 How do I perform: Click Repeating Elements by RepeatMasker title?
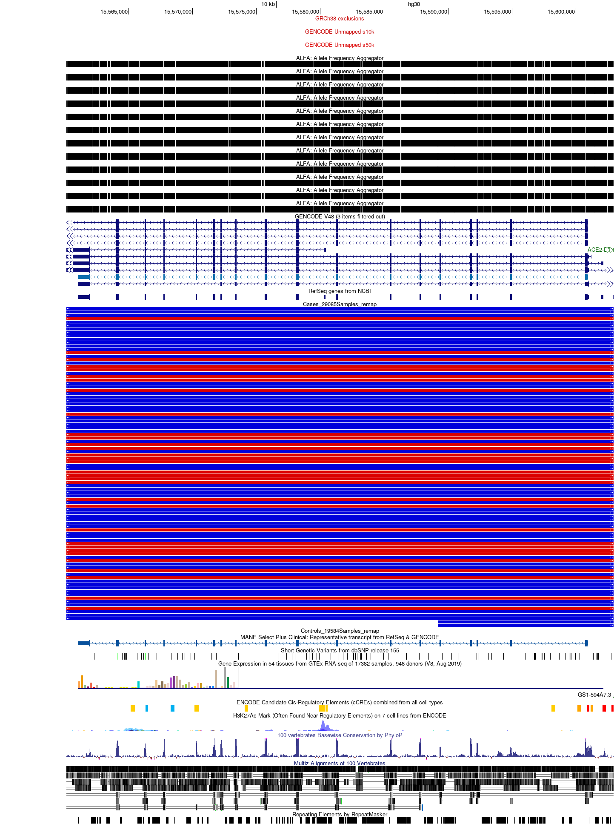tap(340, 815)
